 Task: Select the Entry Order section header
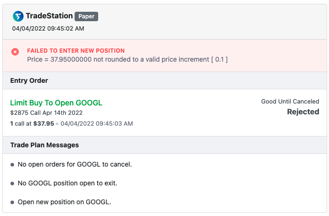point(165,80)
